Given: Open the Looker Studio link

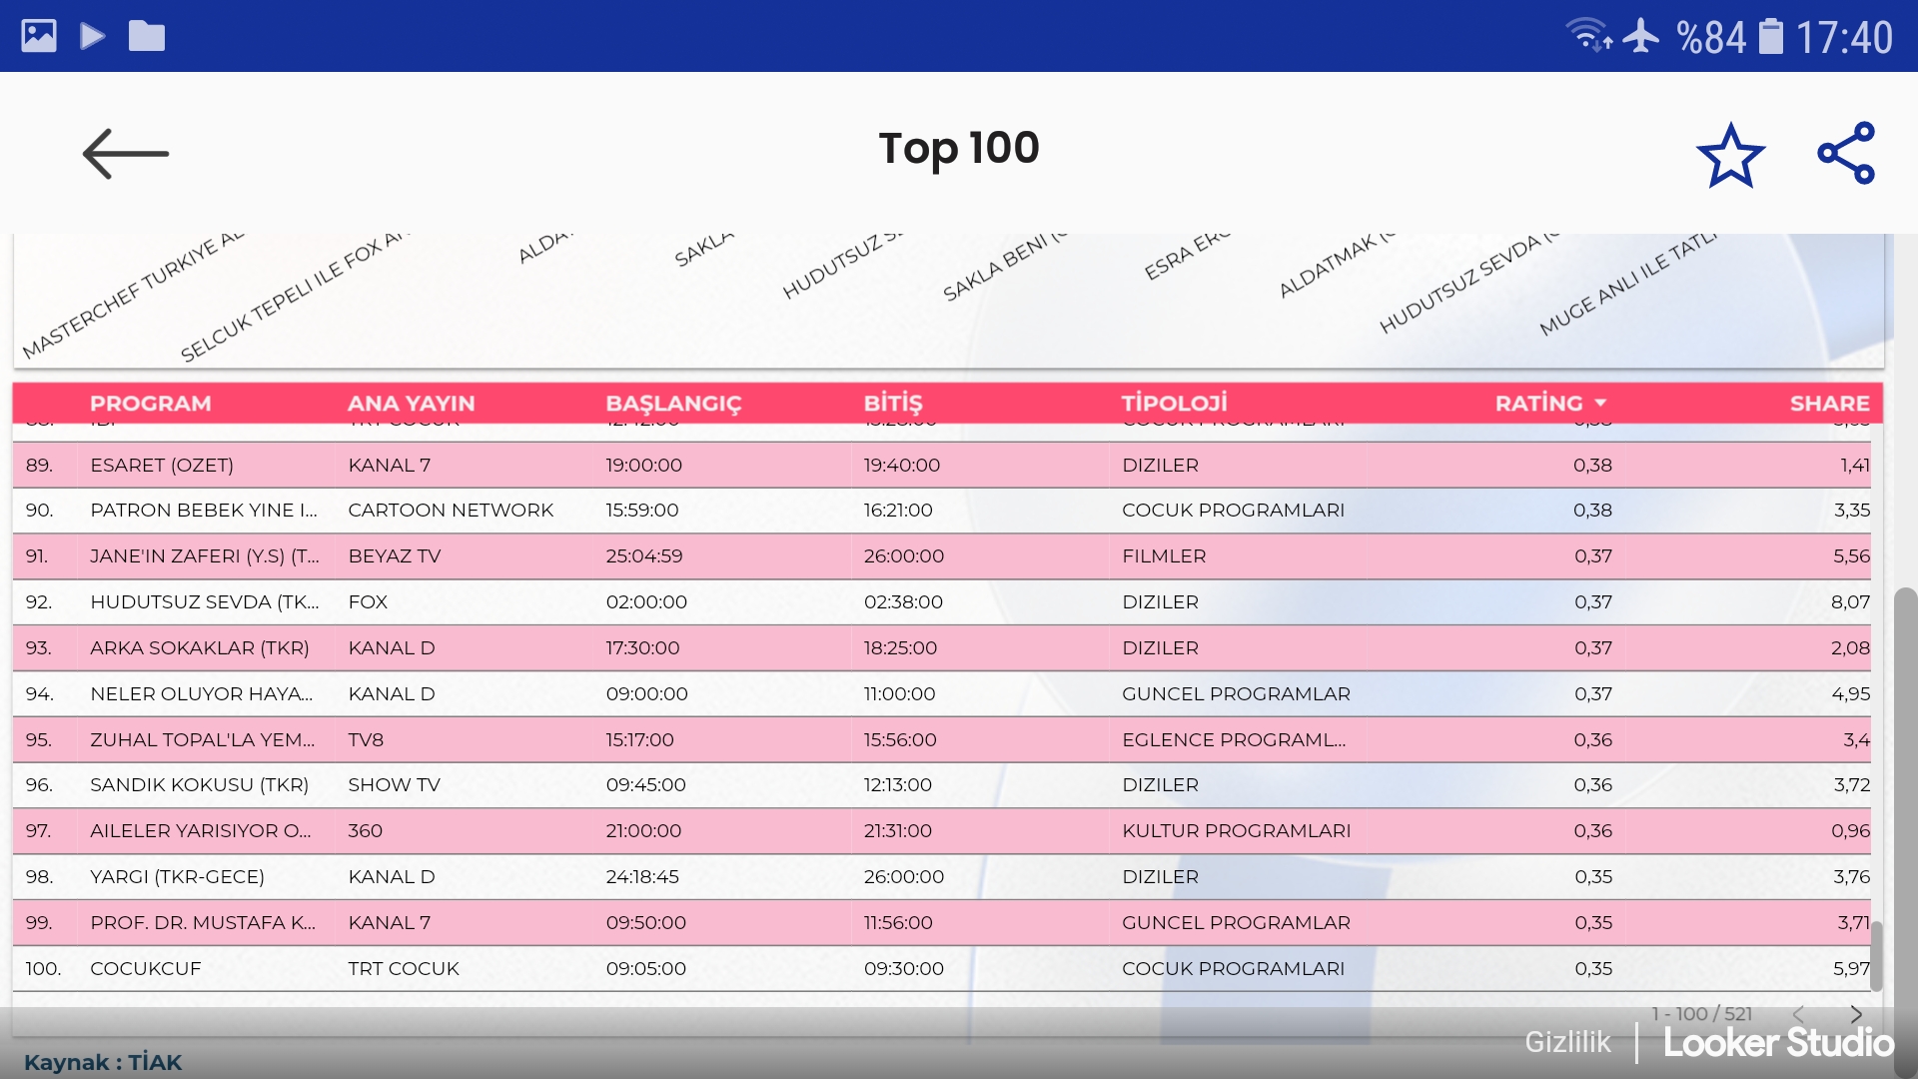Looking at the screenshot, I should point(1778,1043).
